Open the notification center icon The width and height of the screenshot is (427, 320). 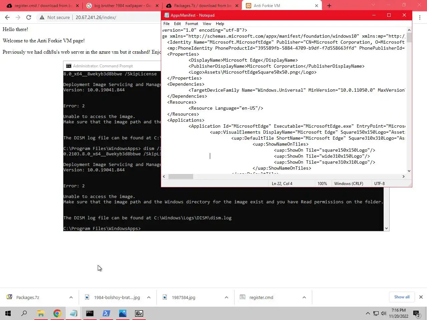pyautogui.click(x=417, y=313)
